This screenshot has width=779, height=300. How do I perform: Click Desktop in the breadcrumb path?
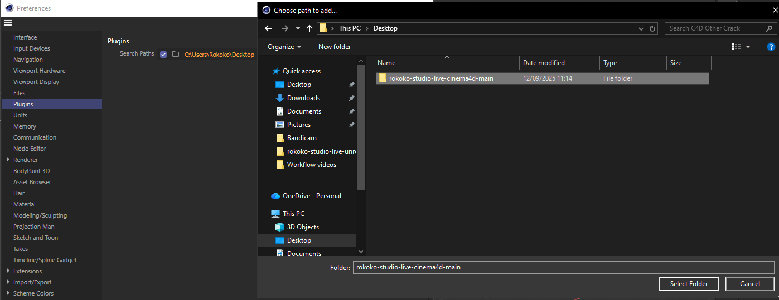(385, 28)
